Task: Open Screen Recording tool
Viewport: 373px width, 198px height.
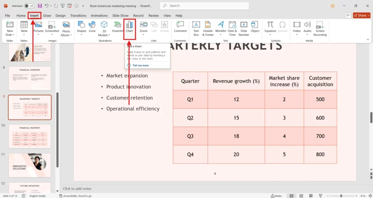Action: pos(320,28)
